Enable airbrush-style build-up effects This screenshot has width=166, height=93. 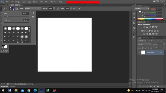point(74,9)
